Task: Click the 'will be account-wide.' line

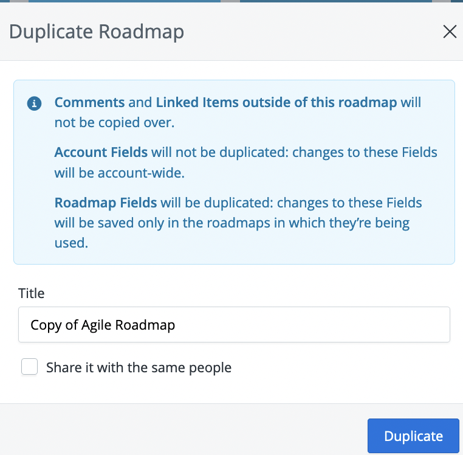Action: click(120, 173)
